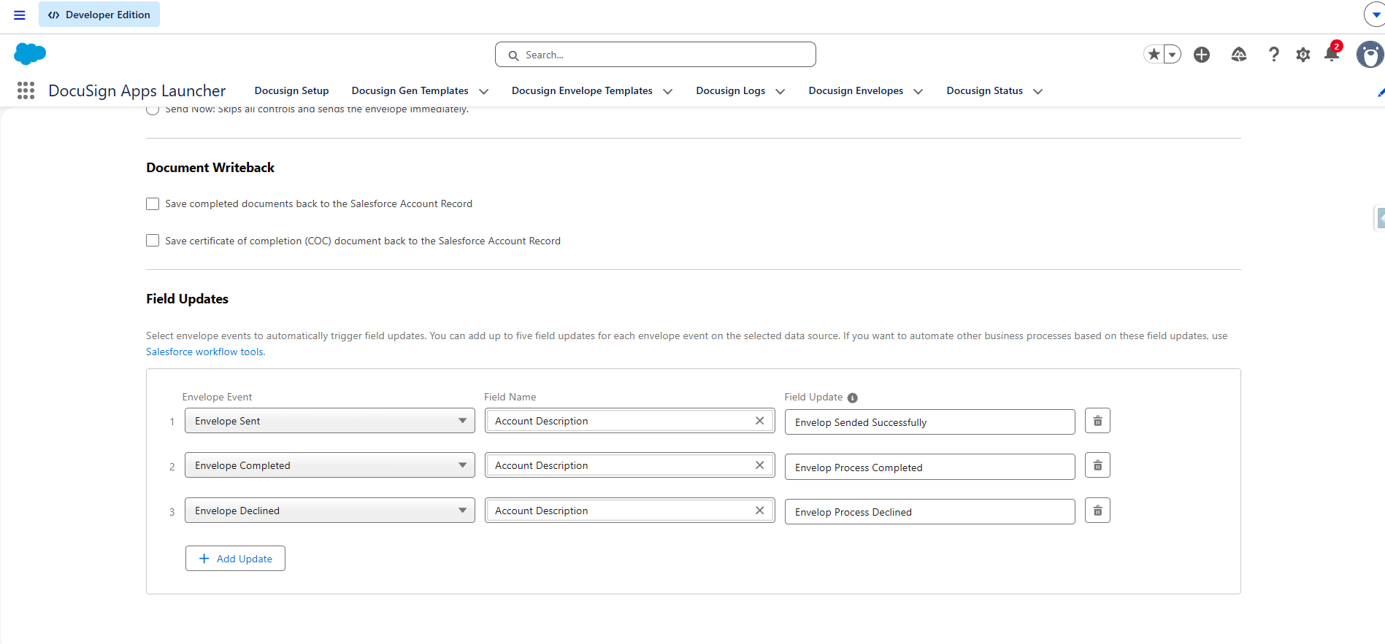Click the circled dropdown arrow at top right
The image size is (1385, 644).
pos(1375,15)
